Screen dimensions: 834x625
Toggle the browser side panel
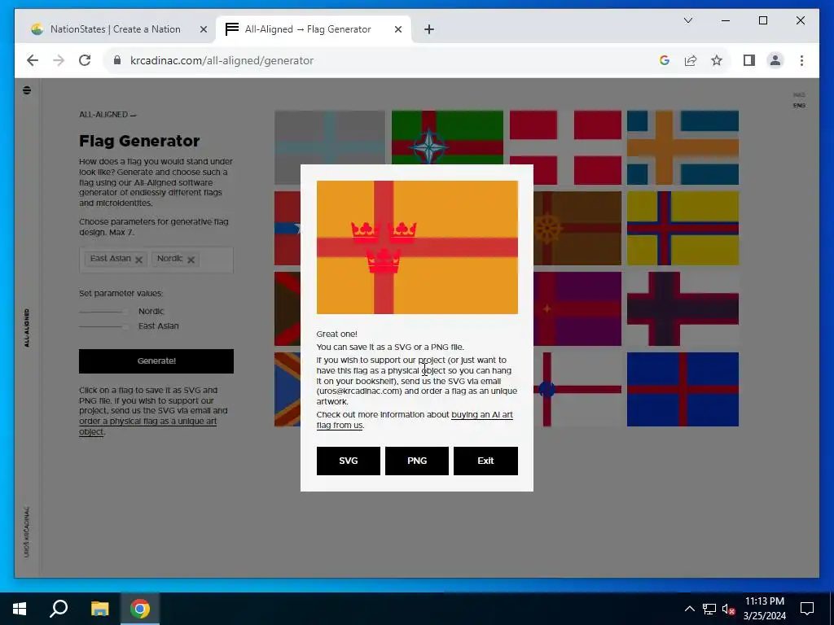click(x=749, y=60)
